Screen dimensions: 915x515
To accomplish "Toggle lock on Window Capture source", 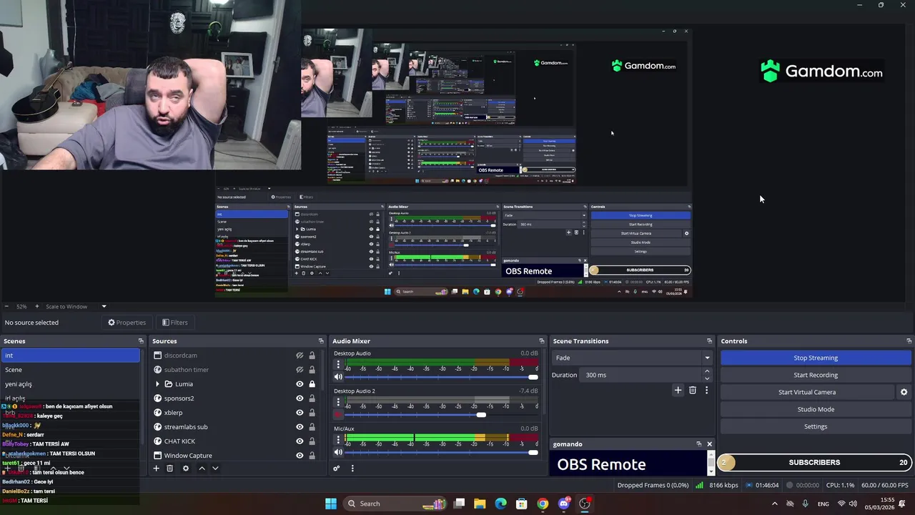I will click(x=312, y=456).
